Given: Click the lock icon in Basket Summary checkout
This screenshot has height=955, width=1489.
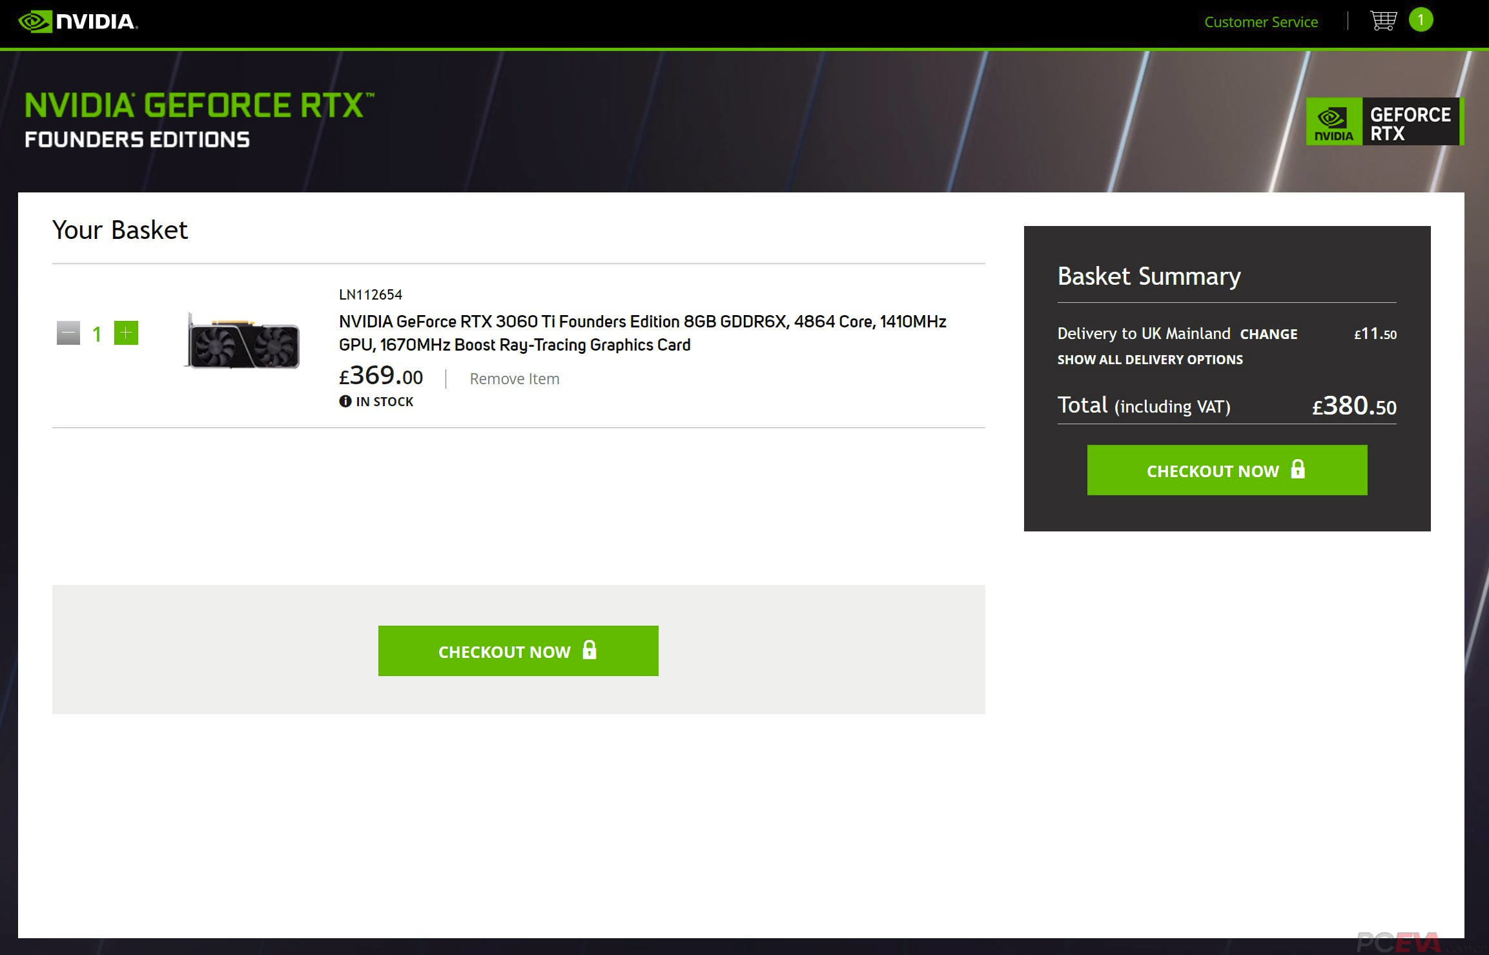Looking at the screenshot, I should click(1297, 469).
